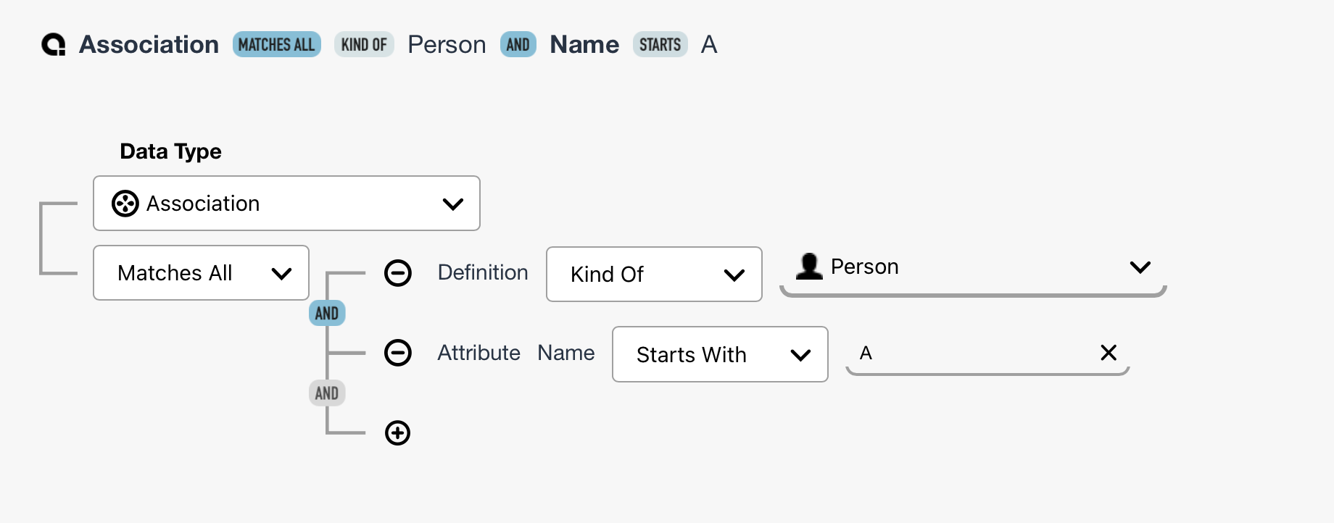Screen dimensions: 1334x523
Task: Remove the Attribute Name condition row
Action: point(397,353)
